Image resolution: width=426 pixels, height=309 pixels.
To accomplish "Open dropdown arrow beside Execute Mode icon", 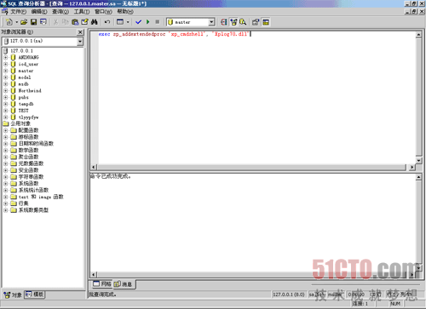I will tap(128, 22).
